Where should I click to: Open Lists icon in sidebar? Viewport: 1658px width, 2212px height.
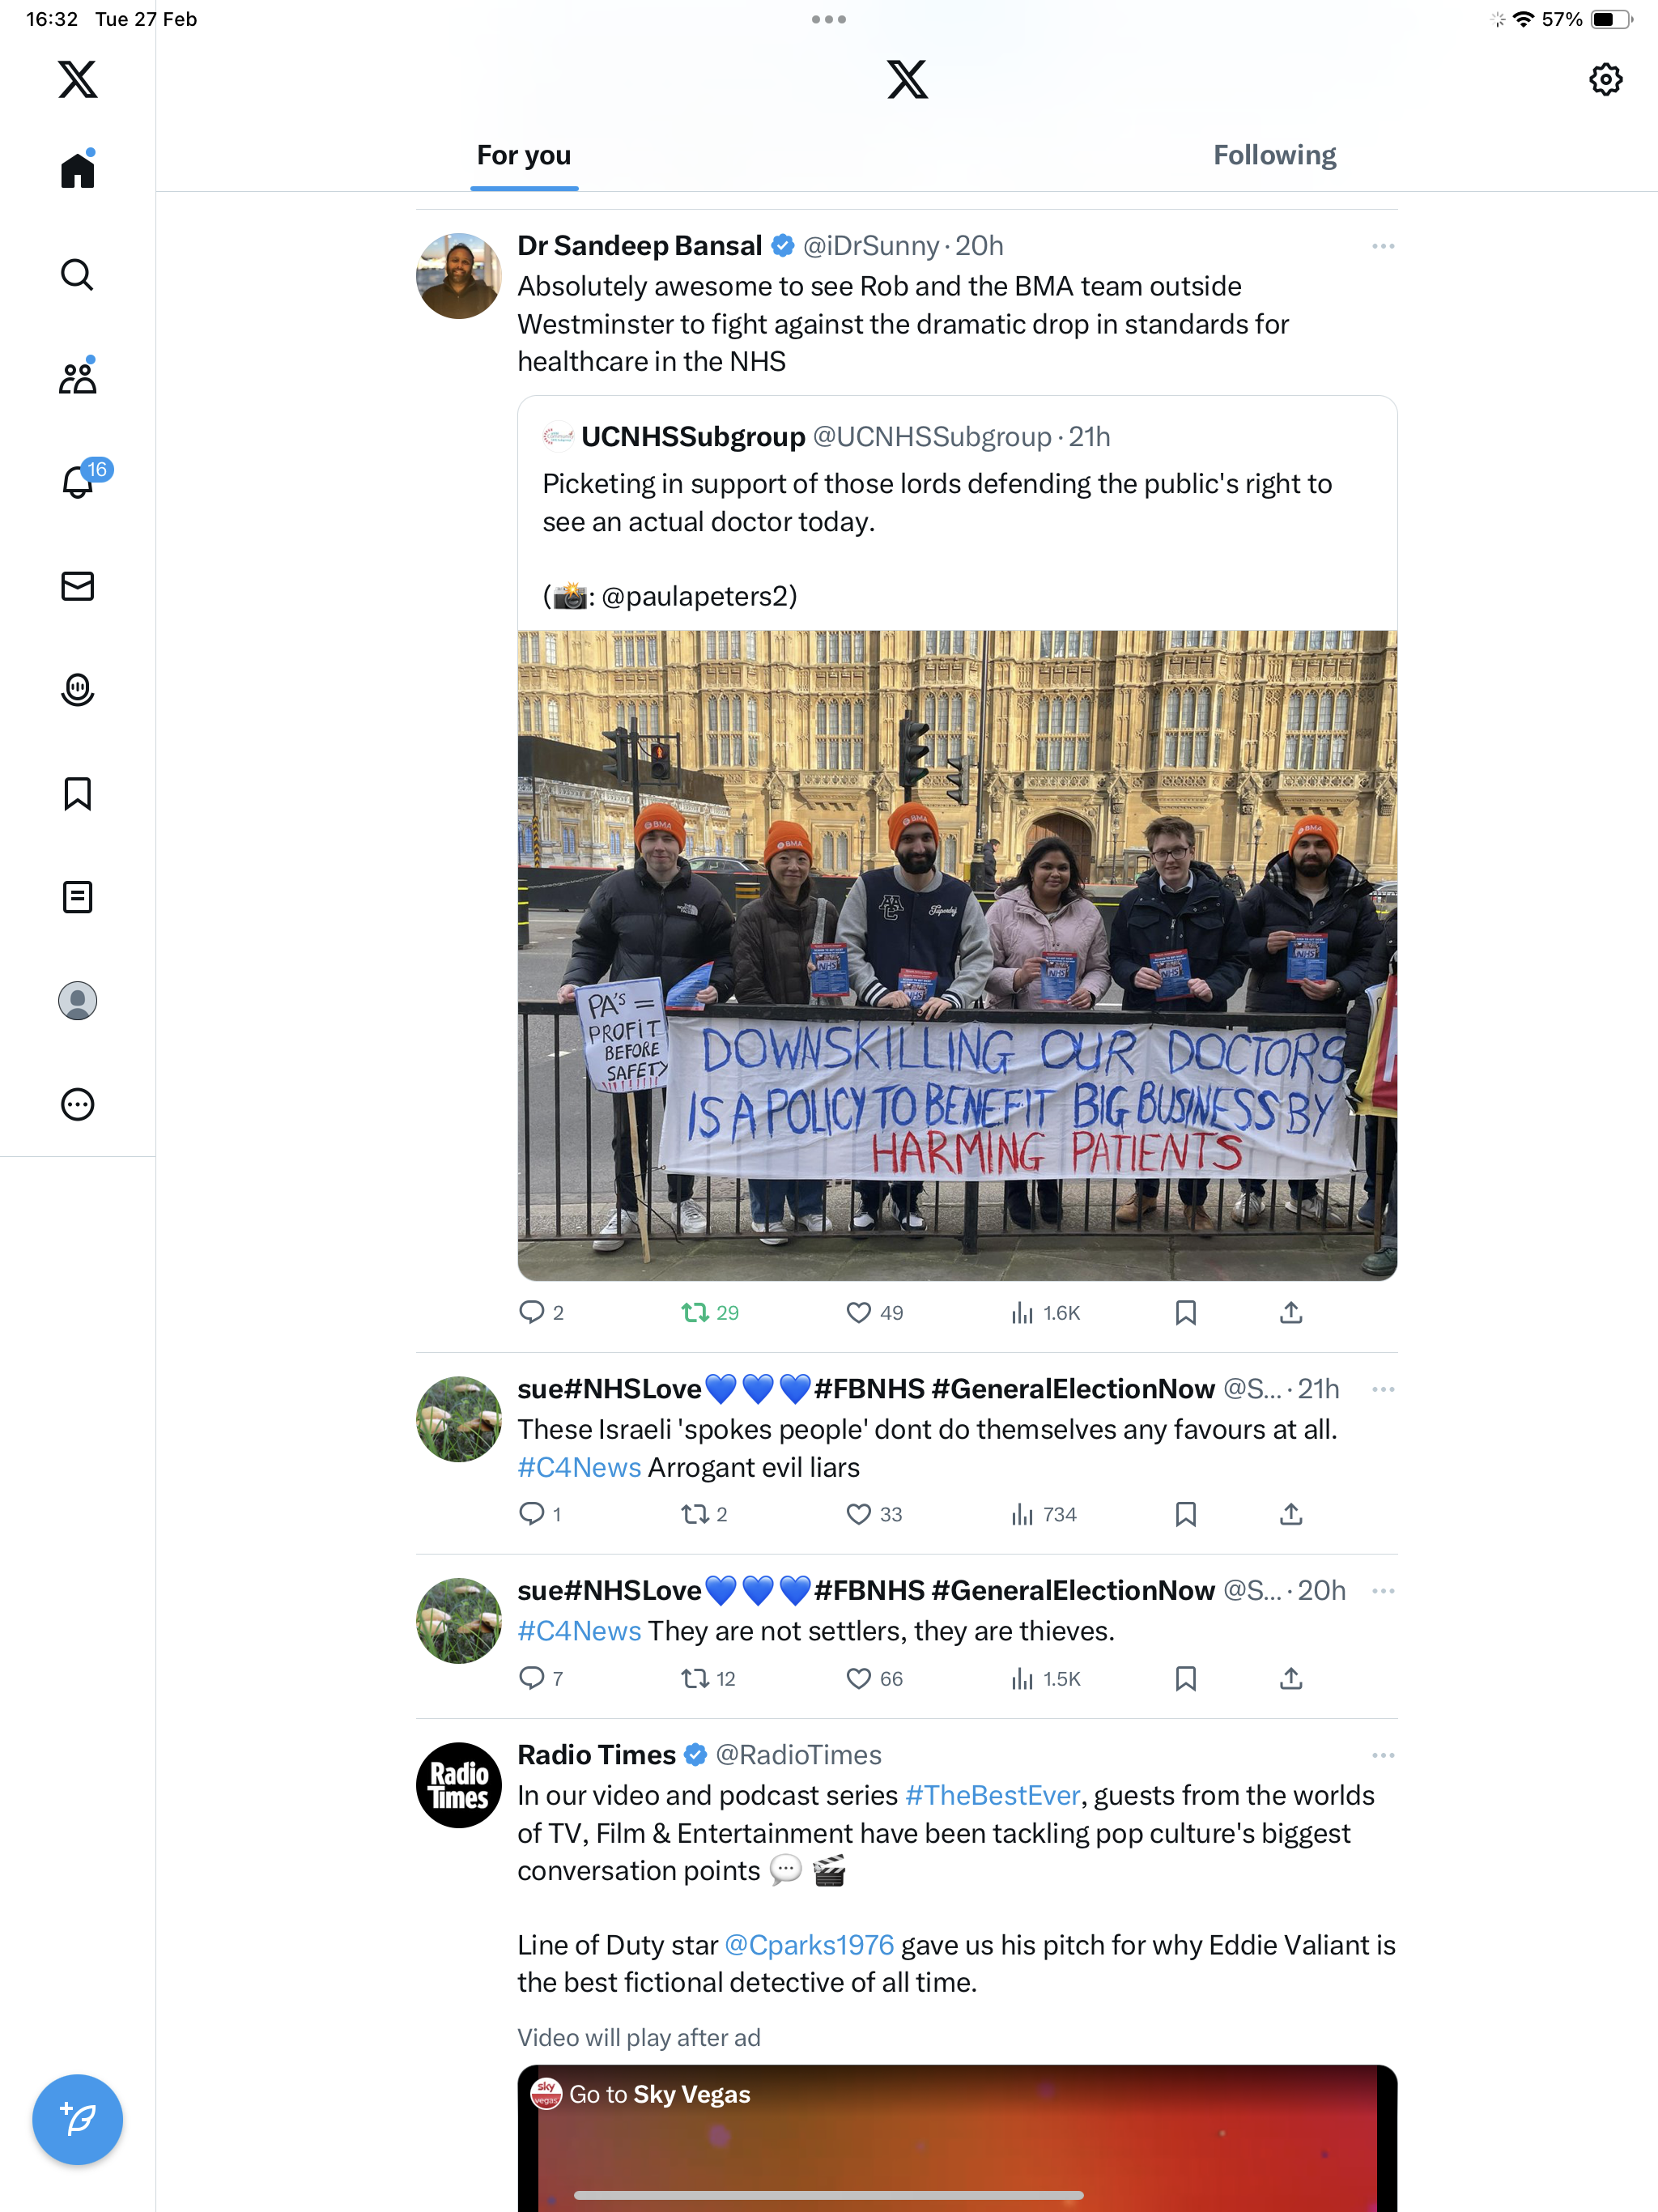77,897
